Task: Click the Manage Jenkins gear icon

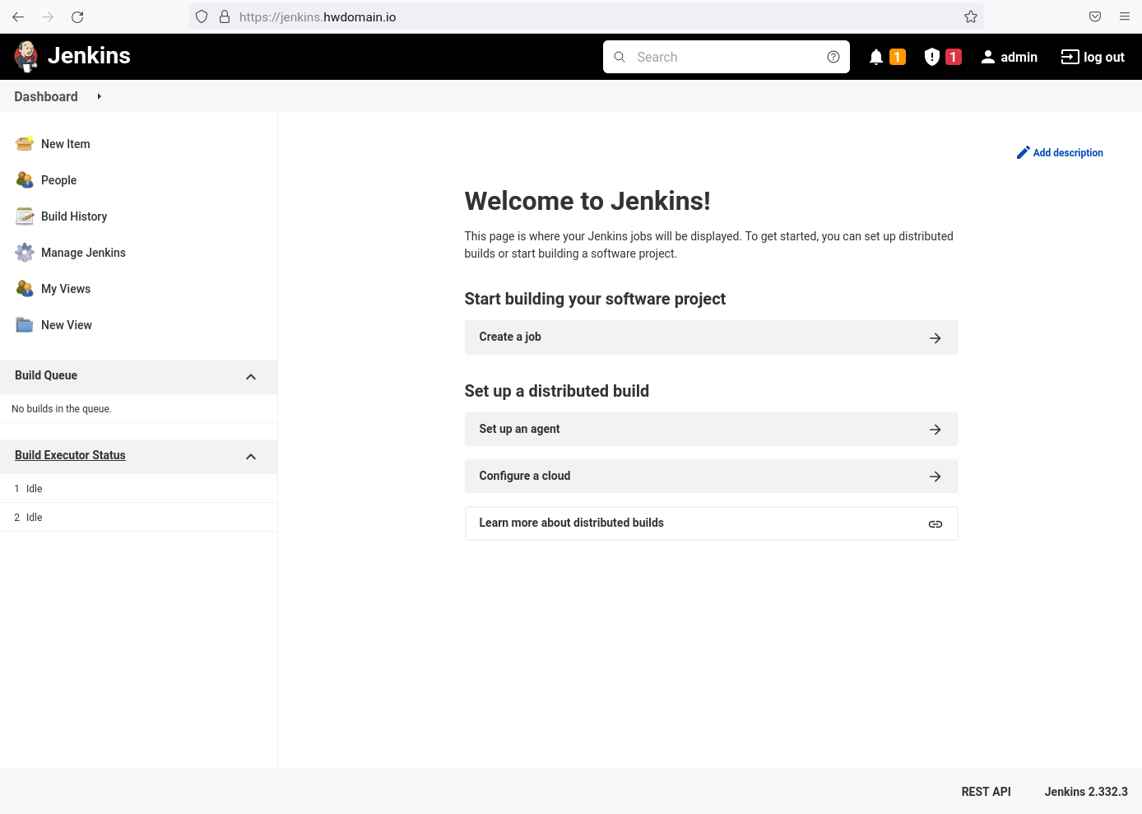Action: coord(25,253)
